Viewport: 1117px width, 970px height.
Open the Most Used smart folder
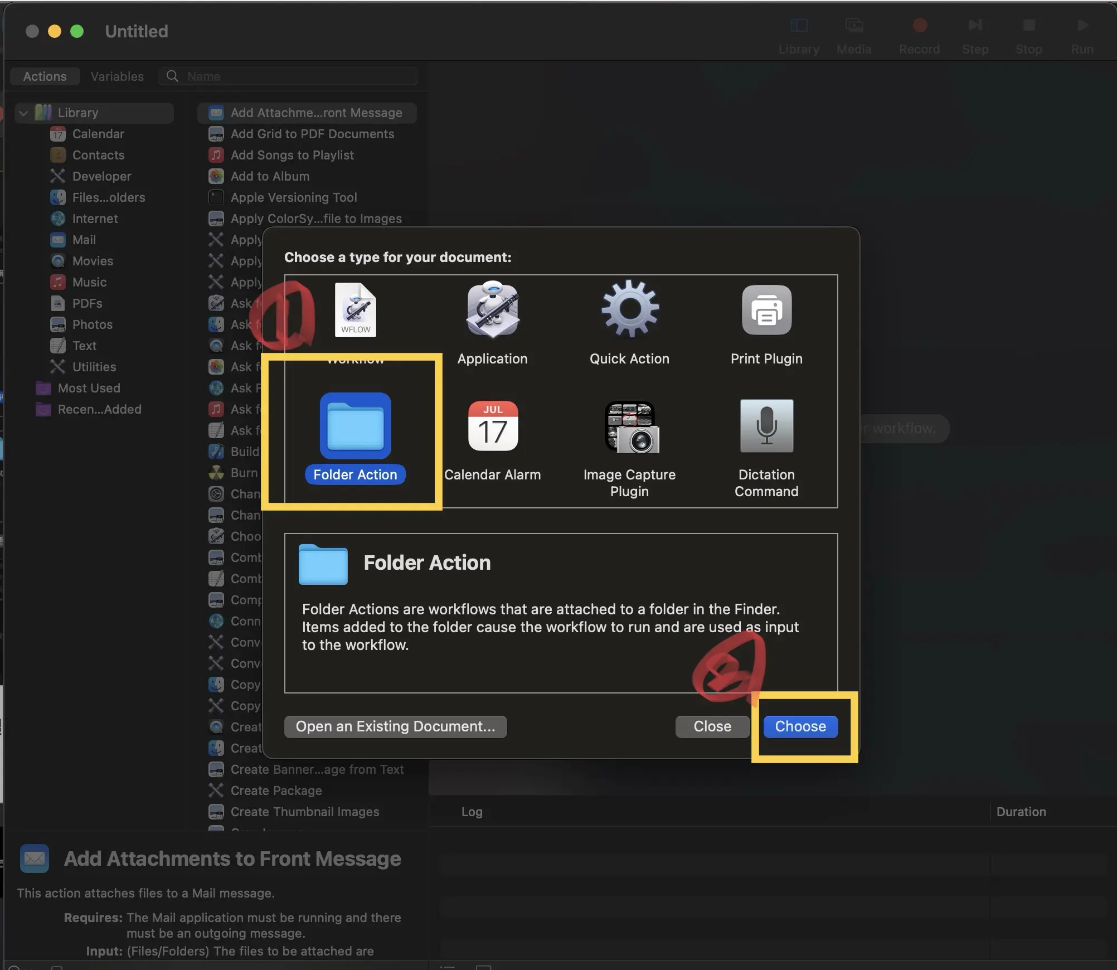pos(89,388)
